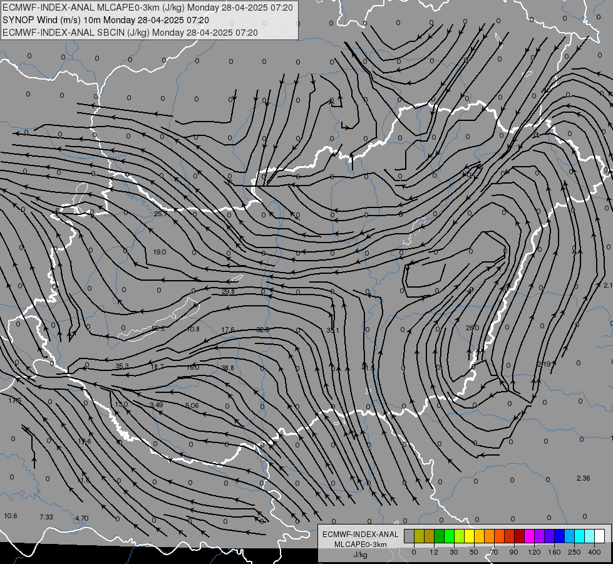Click the map value 5.06
613x564 pixels.
[192, 405]
